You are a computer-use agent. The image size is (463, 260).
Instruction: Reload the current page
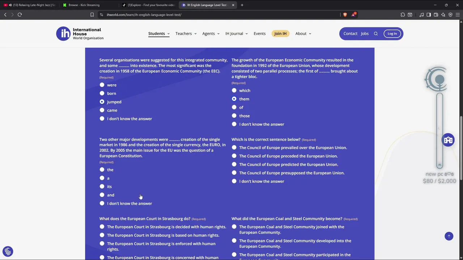tap(20, 14)
